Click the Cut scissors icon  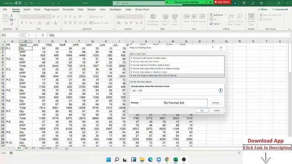point(11,15)
